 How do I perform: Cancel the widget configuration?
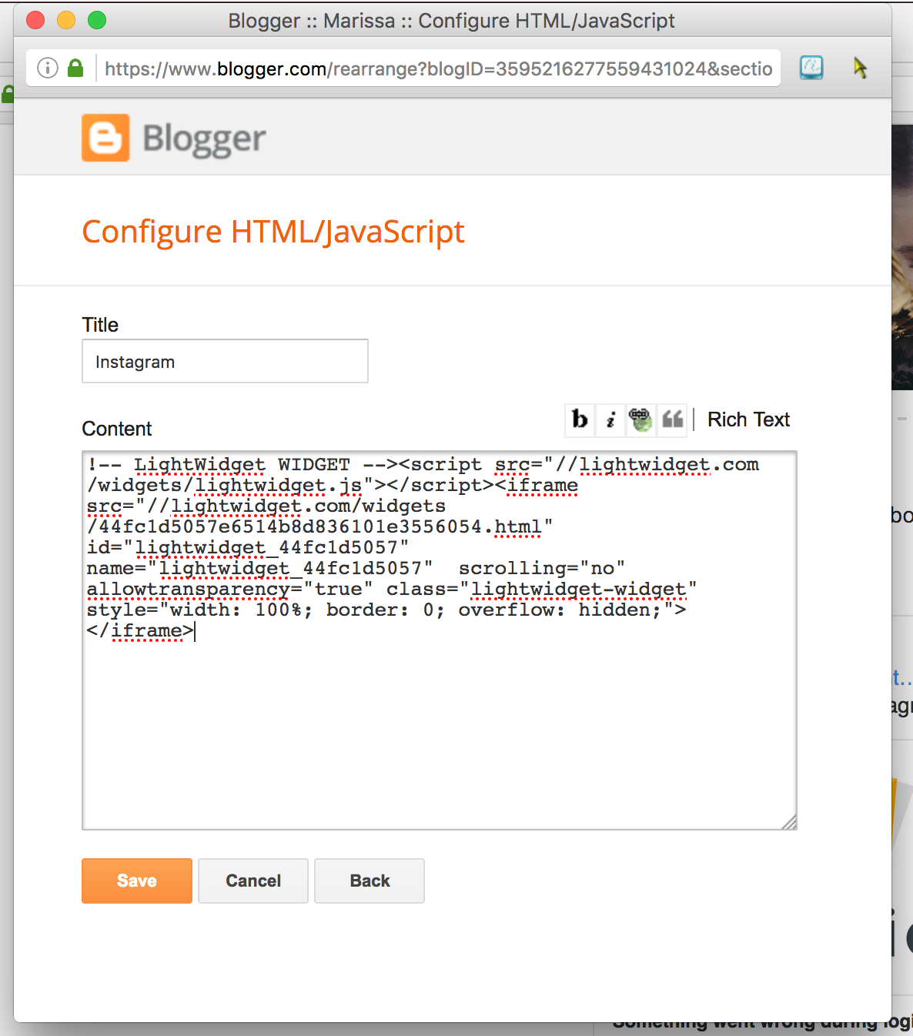pos(253,881)
